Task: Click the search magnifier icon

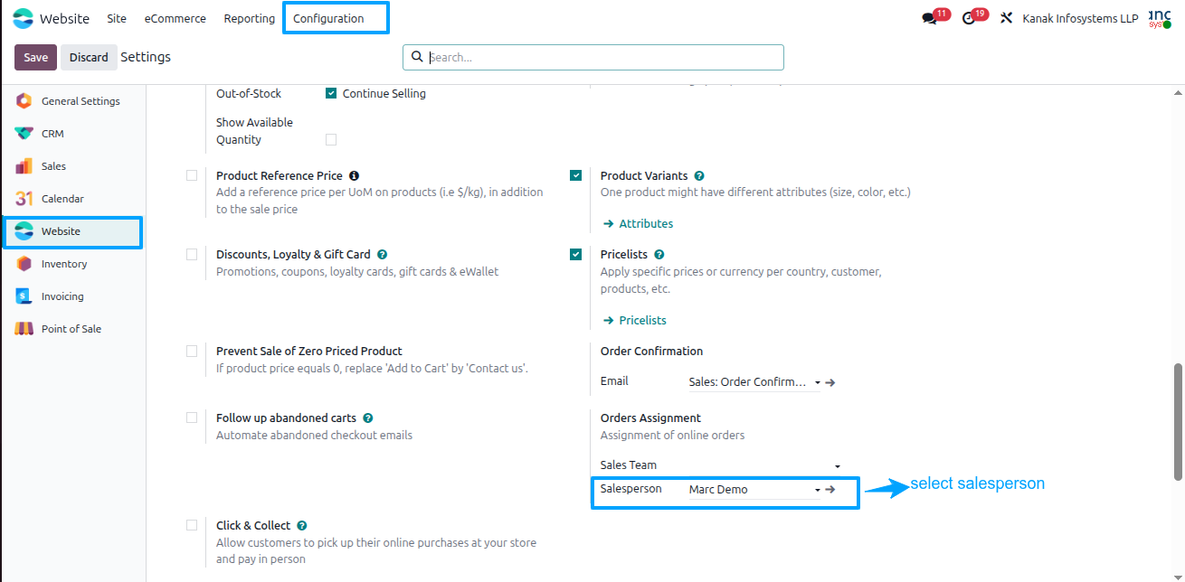Action: tap(417, 57)
